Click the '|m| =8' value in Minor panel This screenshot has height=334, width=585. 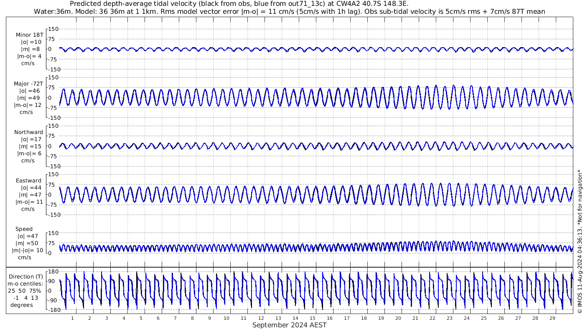(x=31, y=49)
